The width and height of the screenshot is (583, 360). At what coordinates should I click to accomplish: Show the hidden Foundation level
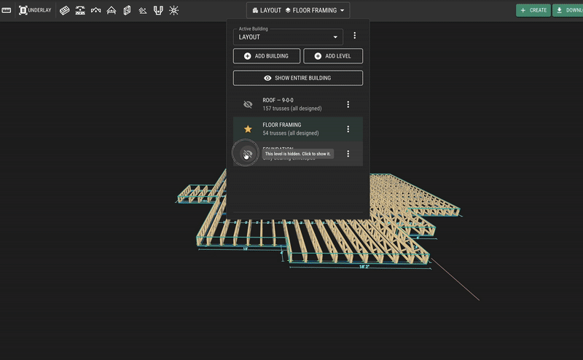(246, 154)
